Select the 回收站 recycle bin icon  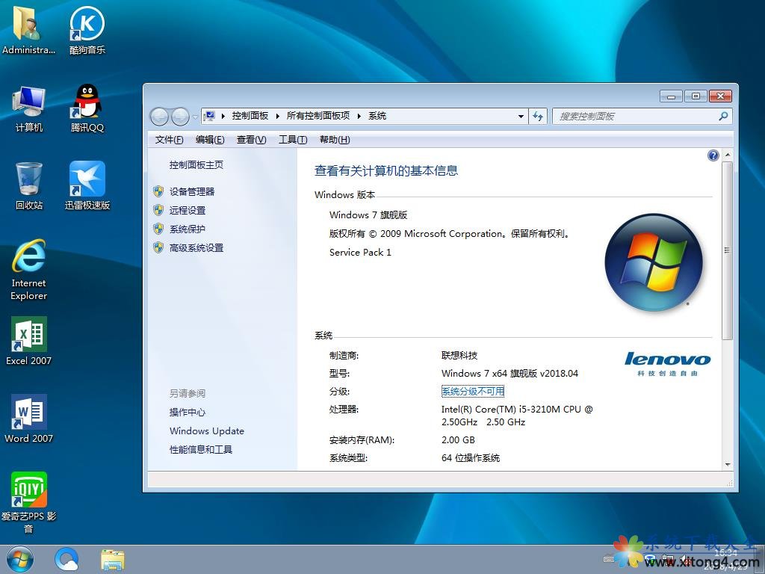29,185
